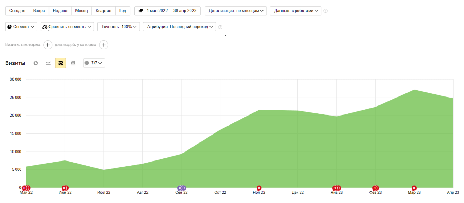Switch to line chart view
This screenshot has width=464, height=203.
point(48,63)
